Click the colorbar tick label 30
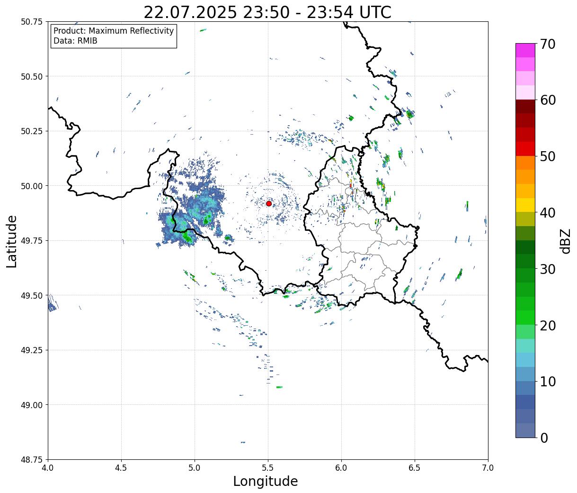The height and width of the screenshot is (493, 577). [x=548, y=269]
